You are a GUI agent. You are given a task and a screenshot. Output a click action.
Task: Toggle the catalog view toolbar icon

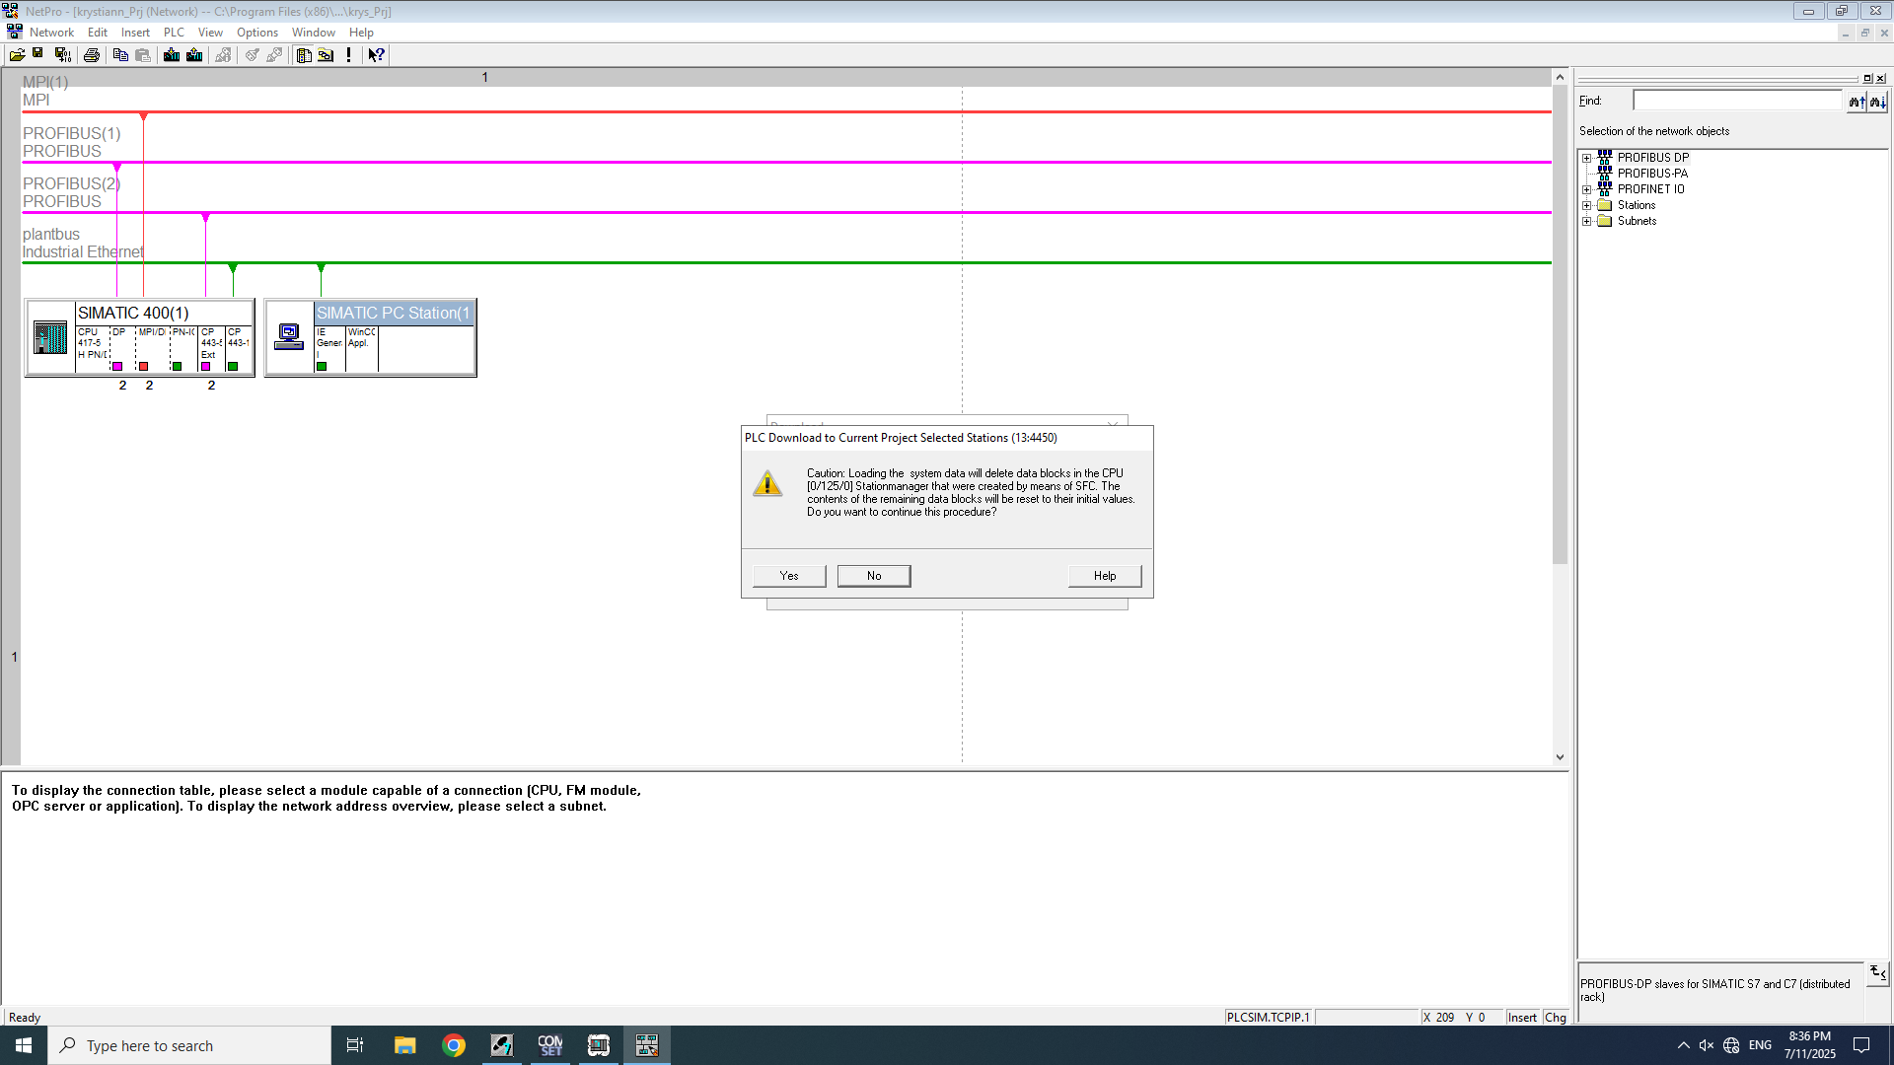304,55
